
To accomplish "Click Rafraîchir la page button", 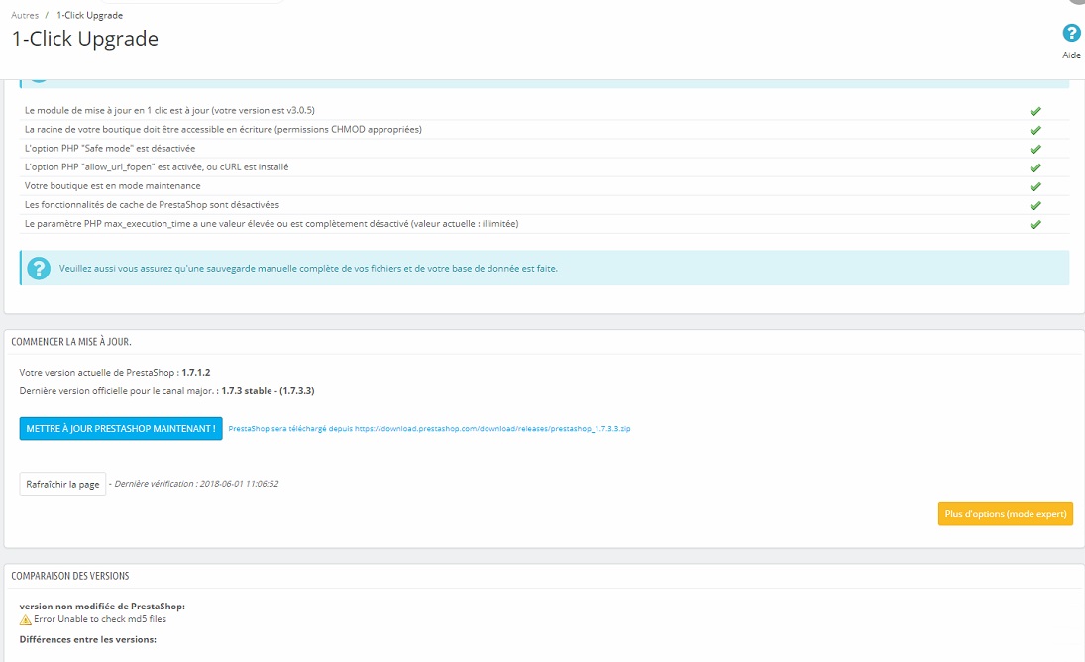I will 62,485.
